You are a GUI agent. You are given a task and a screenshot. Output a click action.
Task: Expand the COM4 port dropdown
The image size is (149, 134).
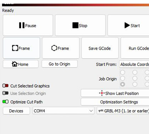pyautogui.click(x=63, y=111)
